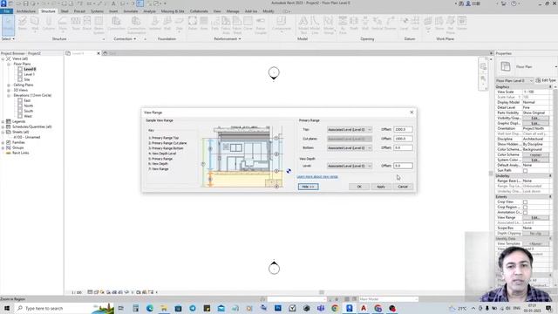Open the File menu tab
Screen dimensions: 558x314
[6, 11]
